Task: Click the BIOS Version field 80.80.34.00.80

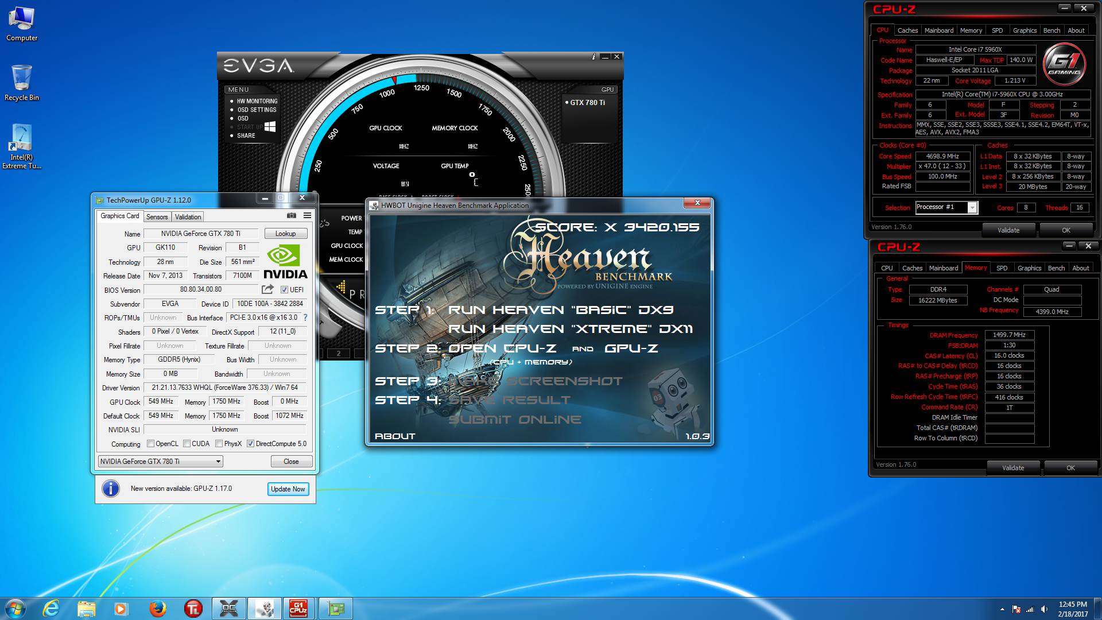Action: point(201,289)
